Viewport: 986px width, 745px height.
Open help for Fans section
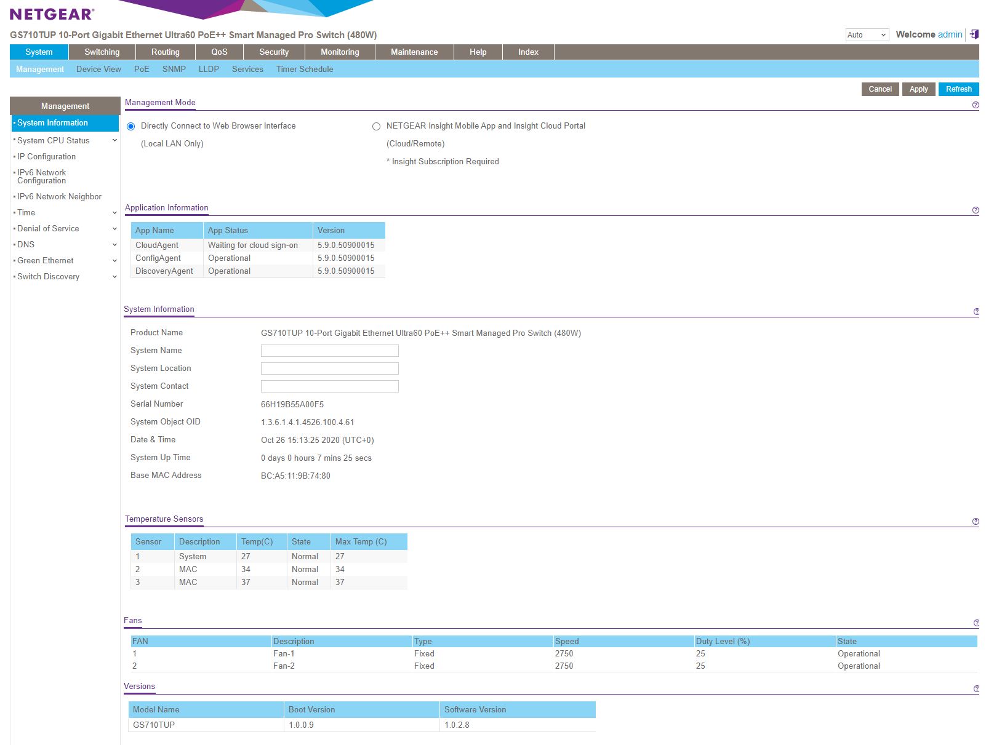(976, 623)
